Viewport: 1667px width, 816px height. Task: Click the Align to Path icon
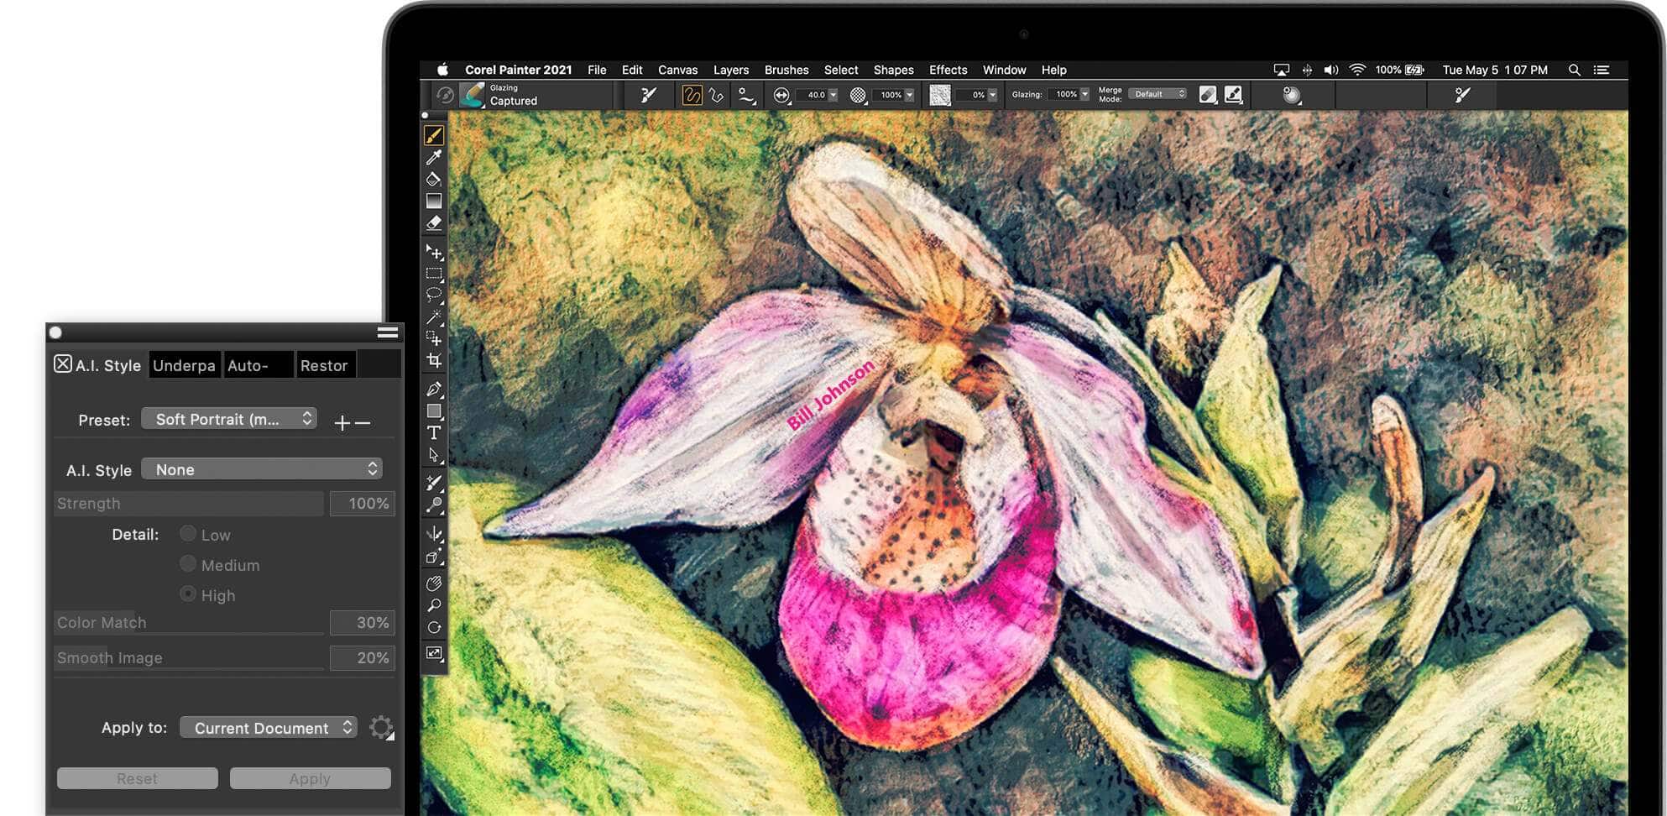tap(746, 96)
